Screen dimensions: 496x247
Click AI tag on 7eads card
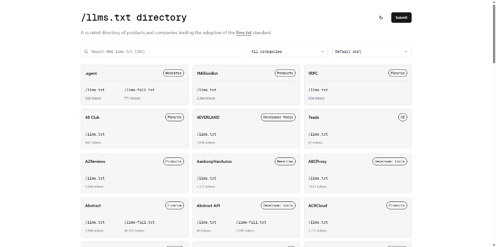point(403,117)
